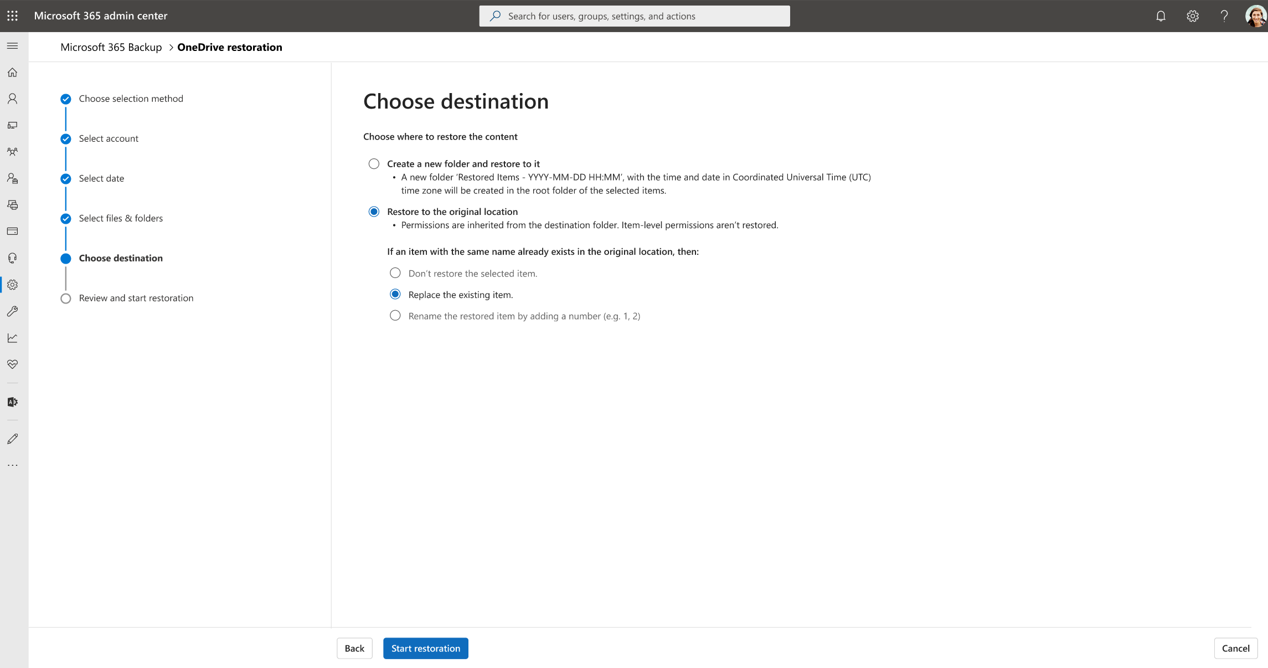Click the OneDrive restoration breadcrumb text
Image resolution: width=1268 pixels, height=668 pixels.
230,47
